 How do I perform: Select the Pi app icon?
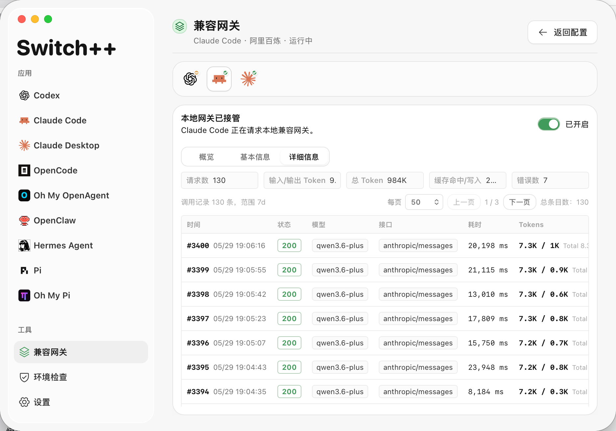24,270
